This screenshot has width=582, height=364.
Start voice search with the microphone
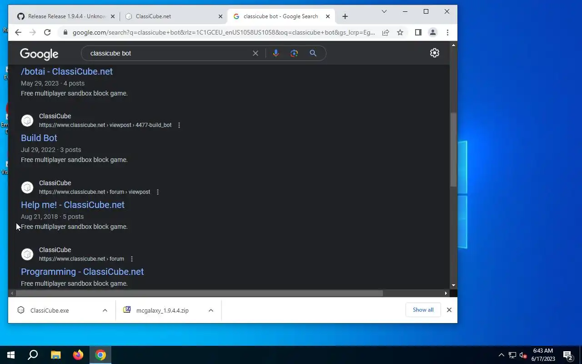[x=276, y=53]
